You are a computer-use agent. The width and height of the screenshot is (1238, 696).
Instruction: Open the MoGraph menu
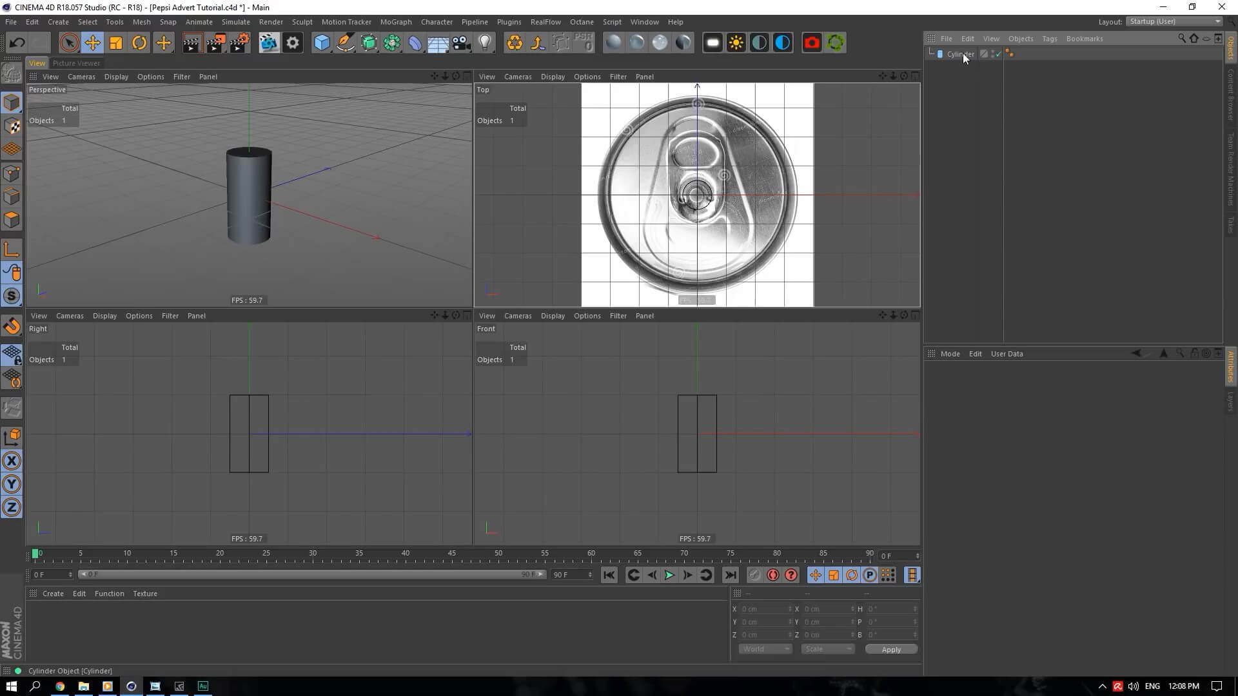(395, 22)
